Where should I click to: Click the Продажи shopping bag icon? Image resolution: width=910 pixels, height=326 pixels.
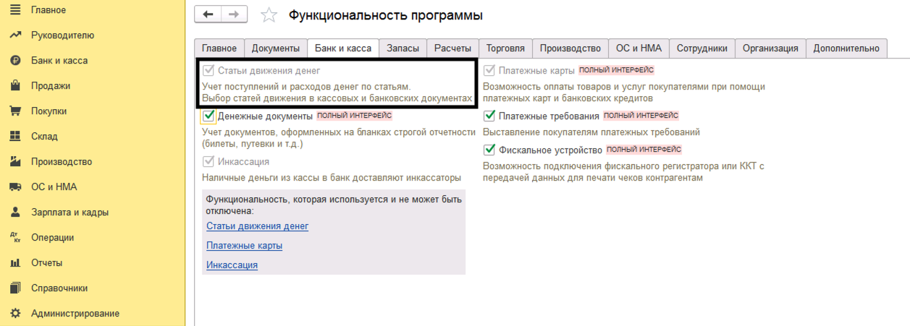pos(14,86)
